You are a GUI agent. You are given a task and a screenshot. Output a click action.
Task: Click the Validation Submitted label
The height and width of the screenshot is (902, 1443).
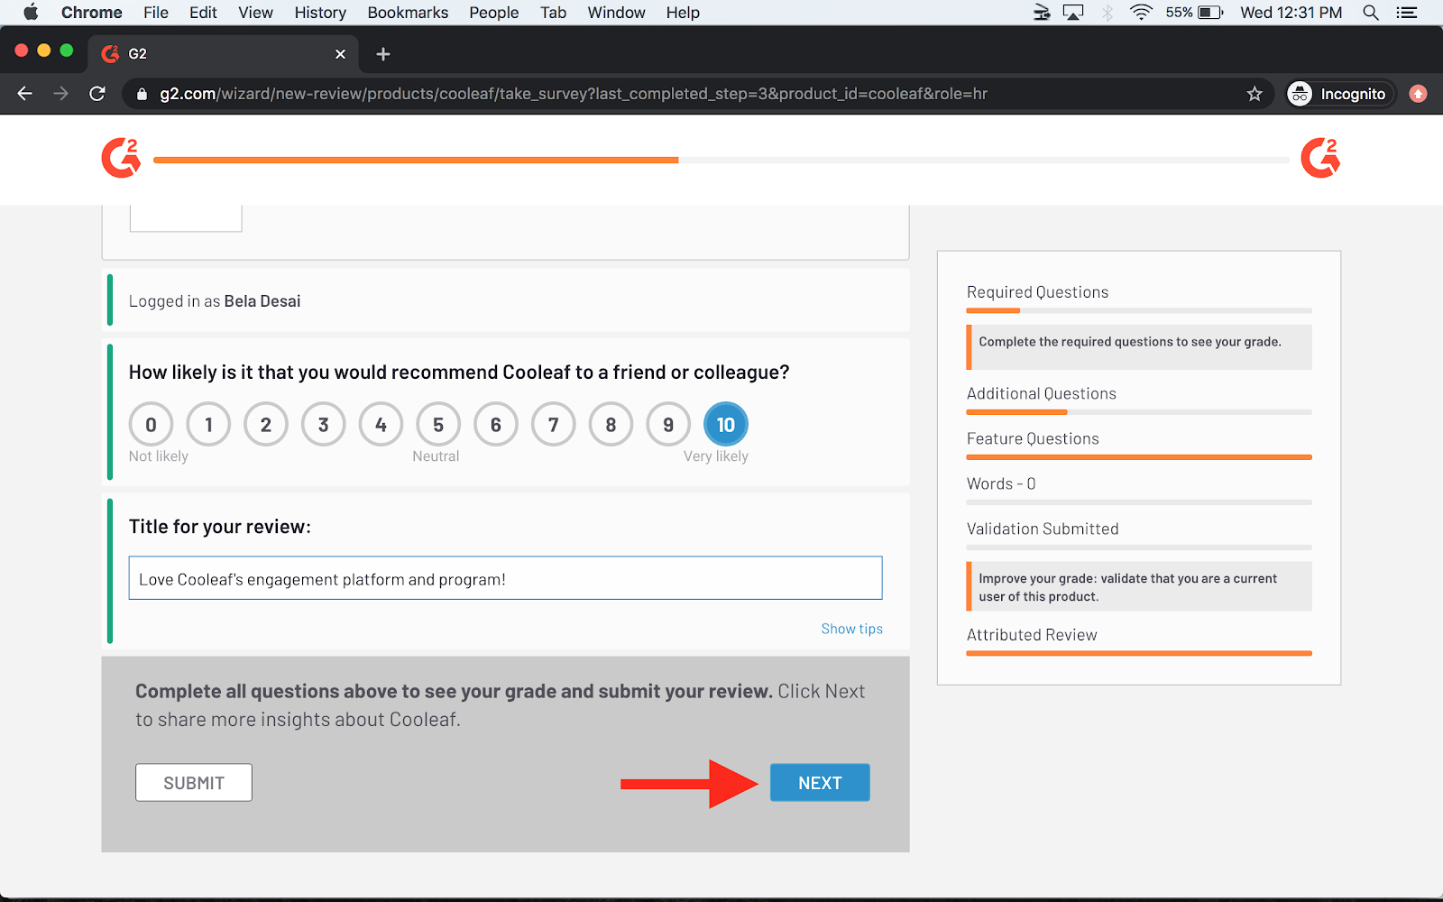(x=1043, y=529)
